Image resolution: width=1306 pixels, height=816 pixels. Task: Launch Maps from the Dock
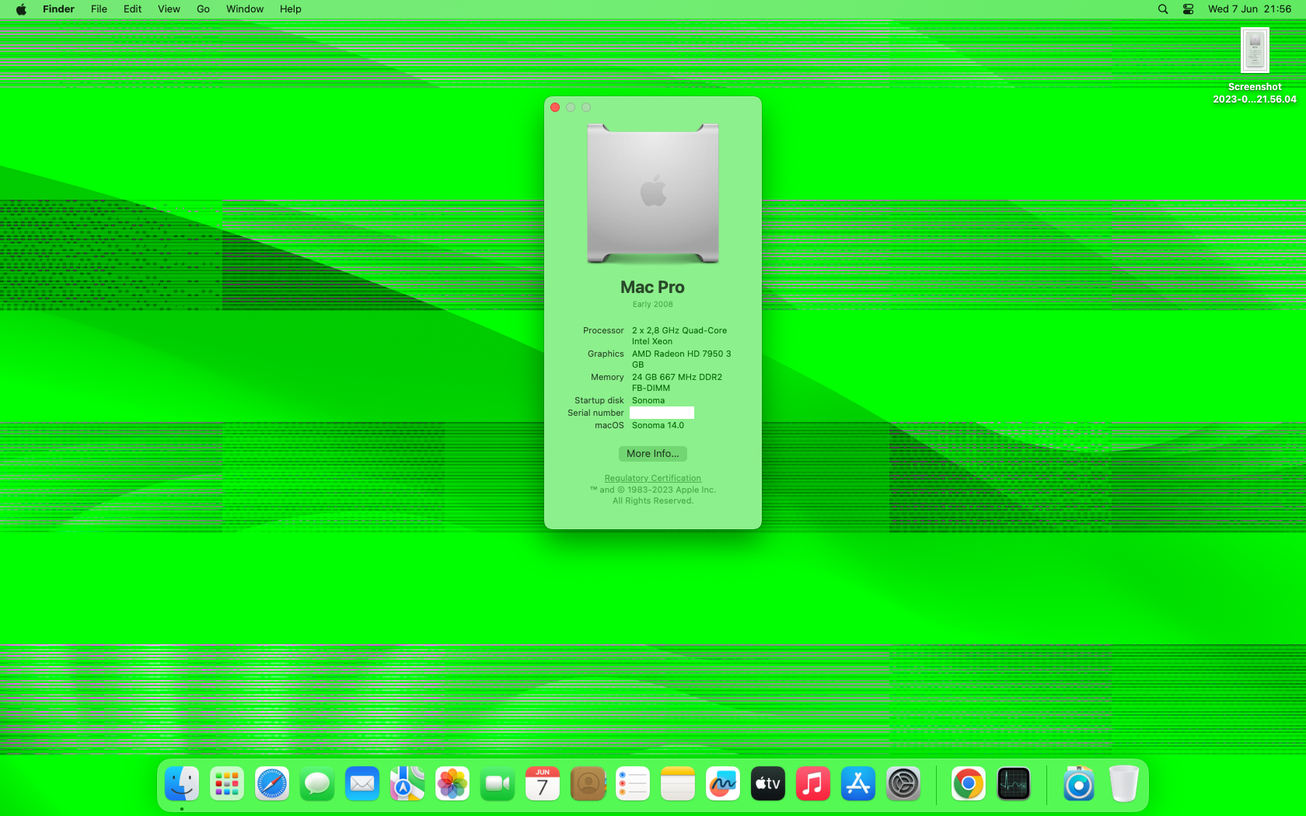coord(407,783)
